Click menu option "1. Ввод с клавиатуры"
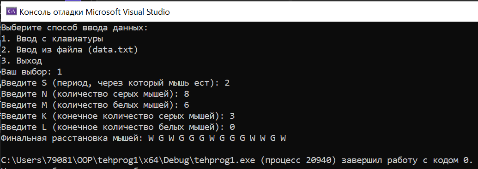This screenshot has height=169, width=478. (x=52, y=39)
